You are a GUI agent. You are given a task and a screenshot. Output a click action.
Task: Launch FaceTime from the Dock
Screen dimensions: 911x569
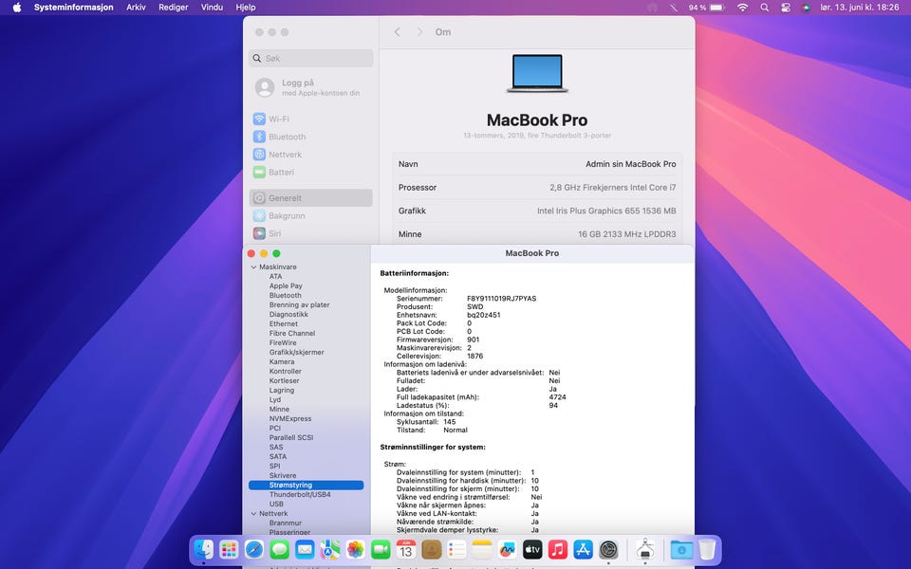pos(381,549)
